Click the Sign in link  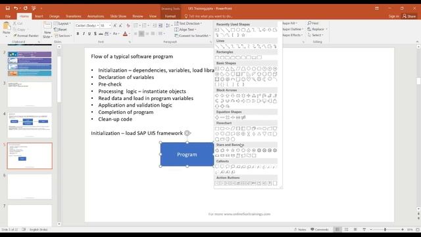pos(393,16)
